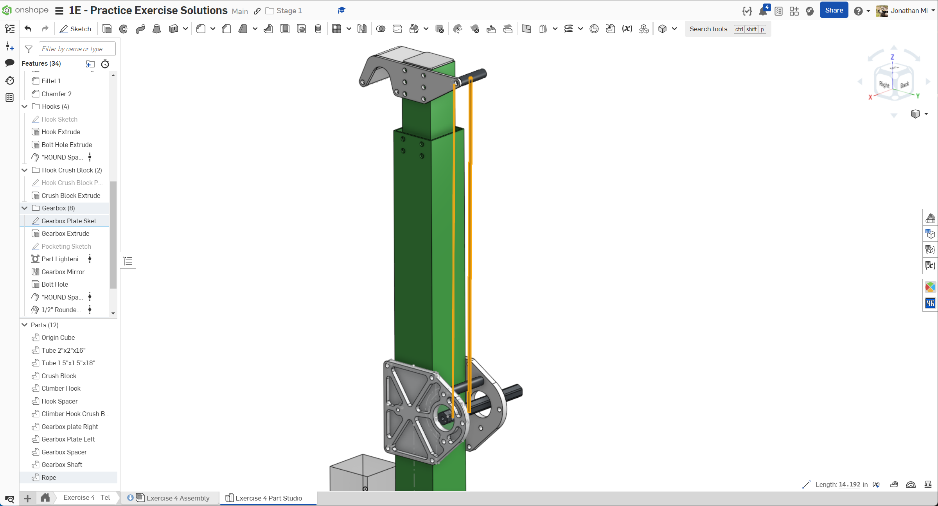Screen dimensions: 938x506
Task: Click the Variable (x) tool icon
Action: tap(627, 29)
